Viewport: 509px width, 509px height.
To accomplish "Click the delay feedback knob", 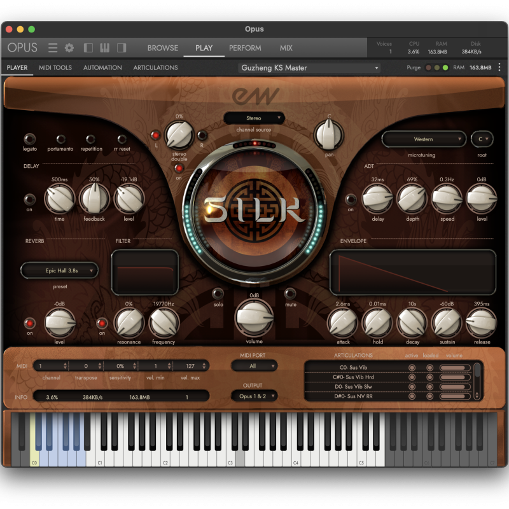I will [x=94, y=199].
